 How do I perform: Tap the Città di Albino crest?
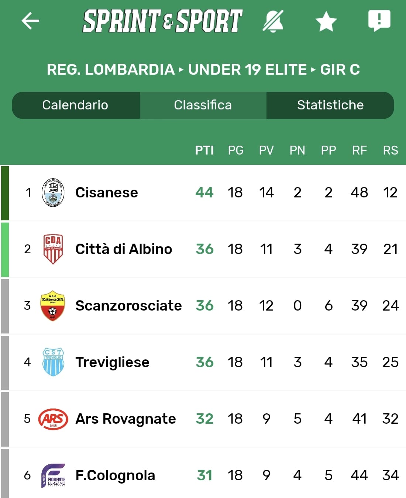pos(53,249)
